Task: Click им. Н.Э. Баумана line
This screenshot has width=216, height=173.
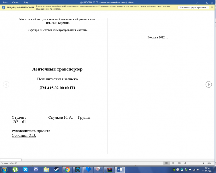Action: (58, 23)
